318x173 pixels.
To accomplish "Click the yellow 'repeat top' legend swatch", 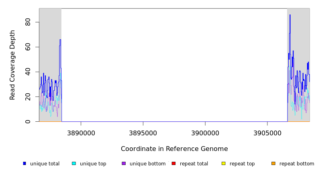I will pos(224,163).
